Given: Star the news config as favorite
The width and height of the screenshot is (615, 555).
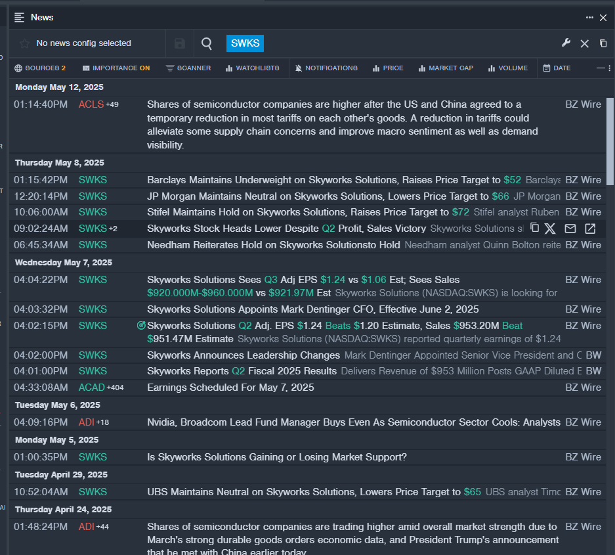Looking at the screenshot, I should [24, 43].
